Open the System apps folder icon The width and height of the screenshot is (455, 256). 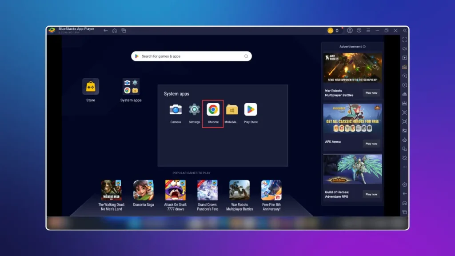pos(131,87)
